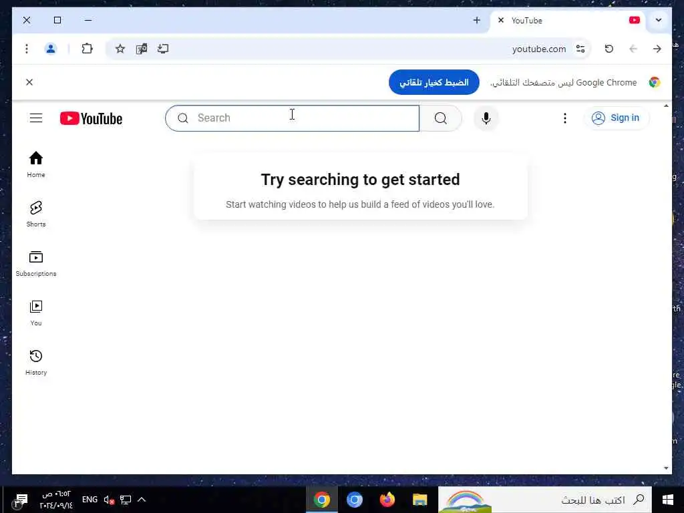Expand the tab search dropdown arrow

pos(659,20)
